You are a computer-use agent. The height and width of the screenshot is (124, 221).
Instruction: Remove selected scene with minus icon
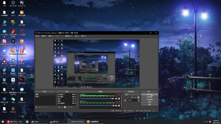pyautogui.click(x=40, y=107)
